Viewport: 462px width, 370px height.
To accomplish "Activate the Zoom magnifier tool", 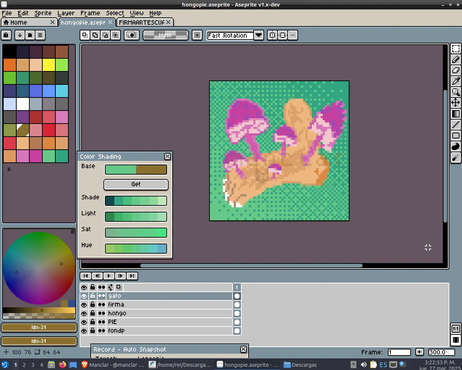I will [455, 92].
